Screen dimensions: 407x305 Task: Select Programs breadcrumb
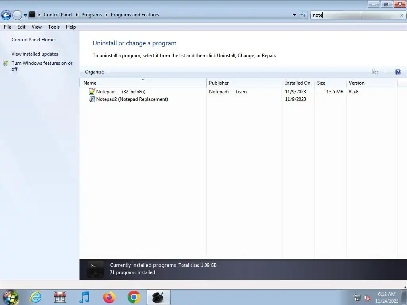pyautogui.click(x=91, y=15)
